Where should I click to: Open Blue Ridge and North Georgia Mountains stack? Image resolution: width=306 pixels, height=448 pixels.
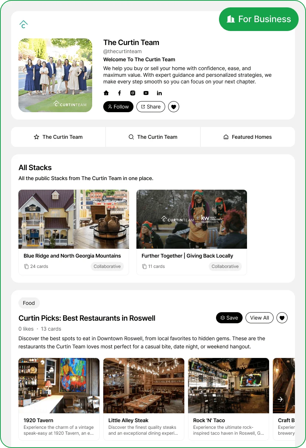[74, 232]
